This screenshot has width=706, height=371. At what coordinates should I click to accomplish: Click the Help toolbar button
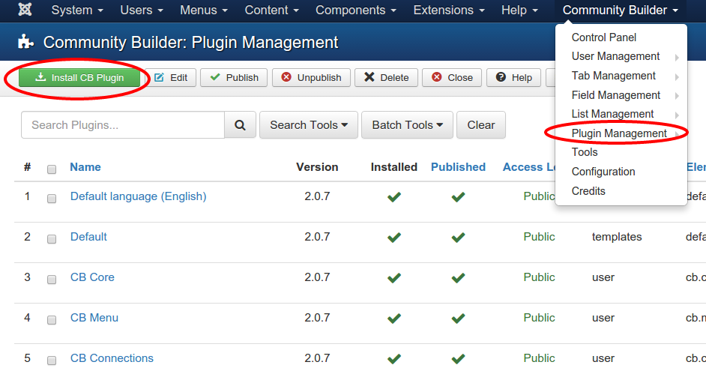point(513,77)
